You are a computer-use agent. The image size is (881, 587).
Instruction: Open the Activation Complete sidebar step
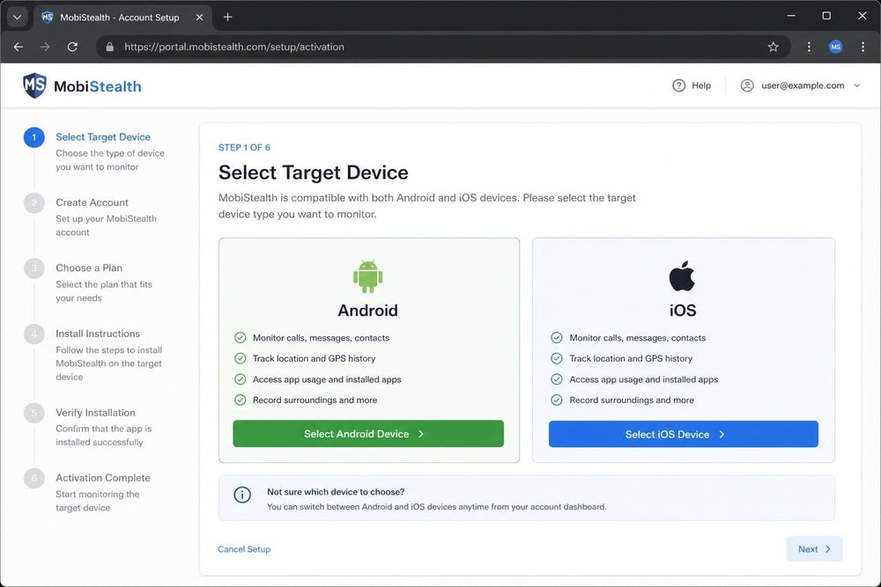pos(103,478)
